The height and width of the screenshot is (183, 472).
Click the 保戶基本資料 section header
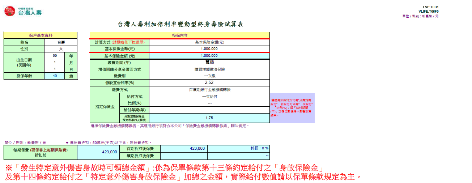coord(41,35)
